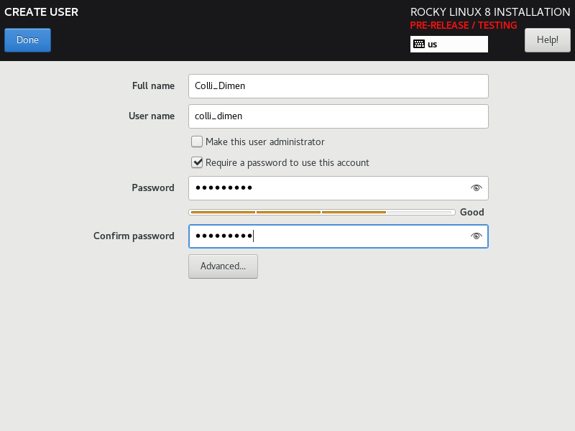Enable Make this user administrator checkbox
The width and height of the screenshot is (575, 431).
click(x=197, y=142)
